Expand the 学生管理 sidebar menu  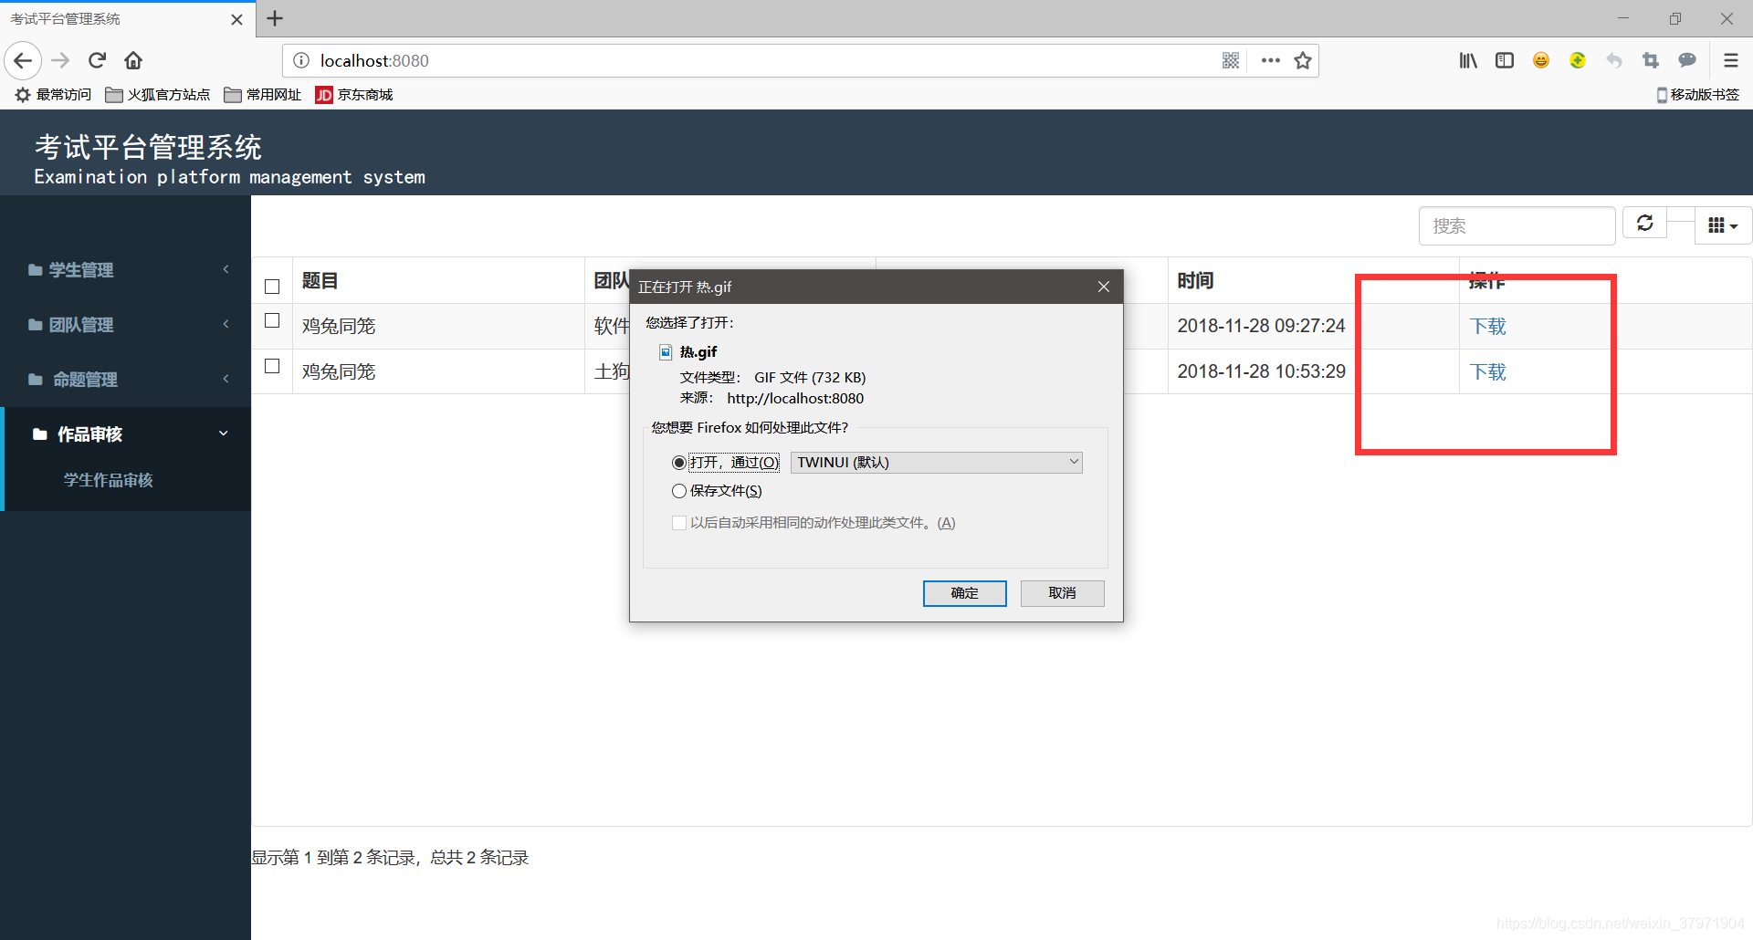coord(126,270)
